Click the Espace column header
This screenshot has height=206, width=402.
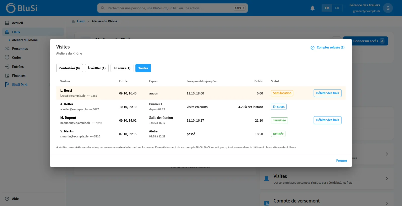pyautogui.click(x=154, y=81)
